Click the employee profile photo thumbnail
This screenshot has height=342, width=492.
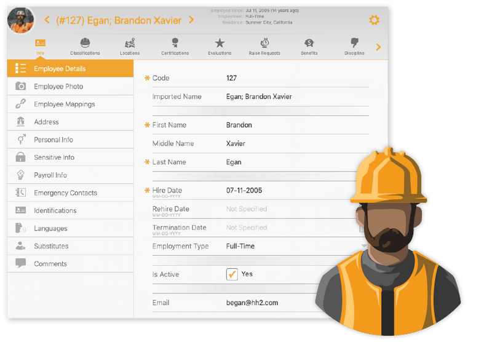21,20
